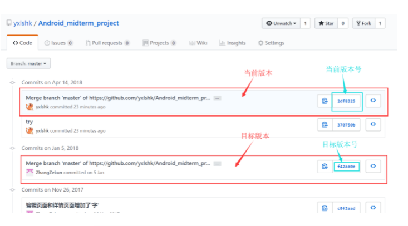Click yxlshk avatar on try commit
The image size is (408, 226).
click(x=30, y=130)
